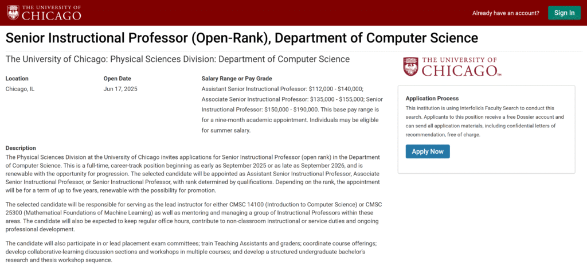Click the maroon University of Chicago sidebar logo
The width and height of the screenshot is (587, 269).
point(452,67)
